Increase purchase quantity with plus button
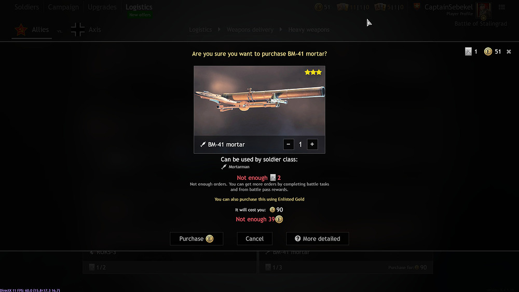519x292 pixels. tap(312, 144)
